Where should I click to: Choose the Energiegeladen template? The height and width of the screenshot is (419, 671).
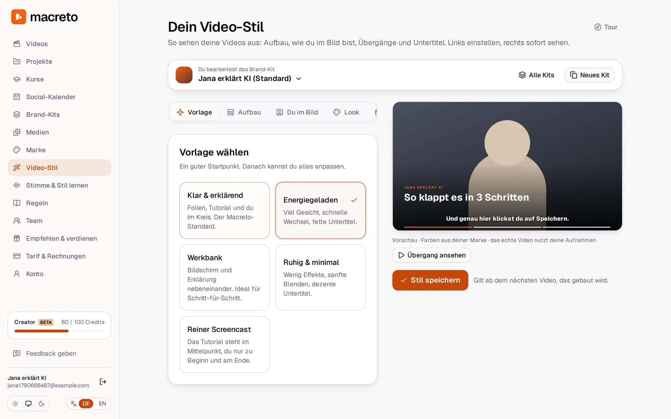tap(320, 211)
